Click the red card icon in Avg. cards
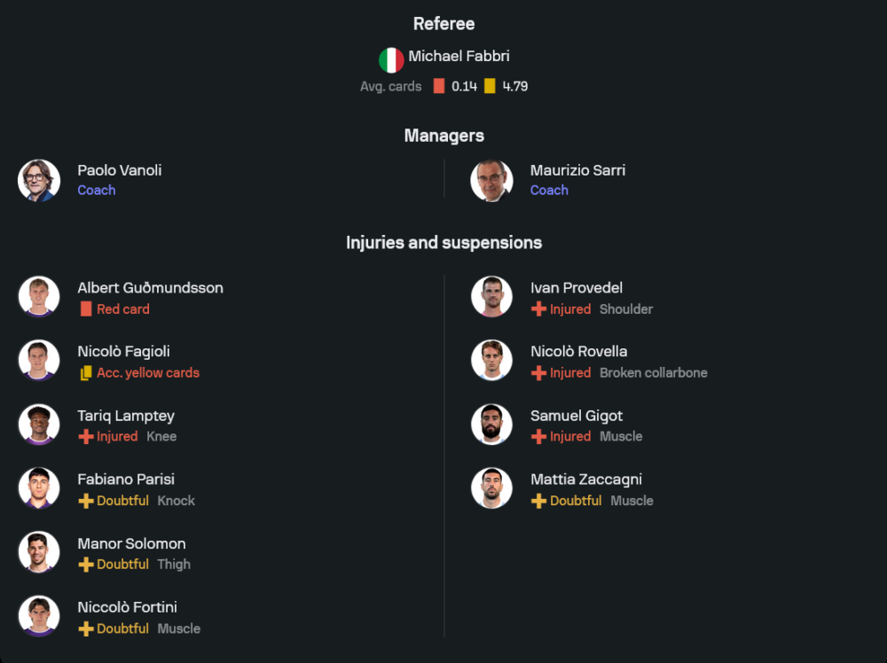 tap(438, 86)
